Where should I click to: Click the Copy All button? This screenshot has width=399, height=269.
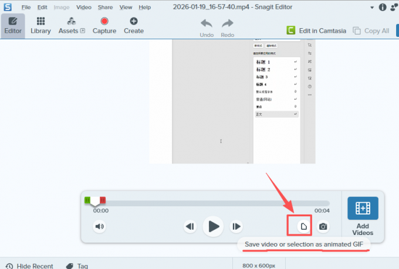[x=371, y=30]
